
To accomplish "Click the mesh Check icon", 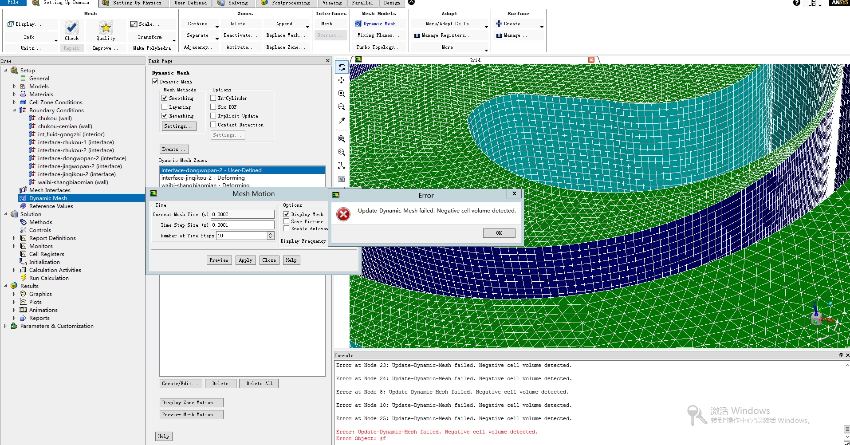I will (x=71, y=28).
